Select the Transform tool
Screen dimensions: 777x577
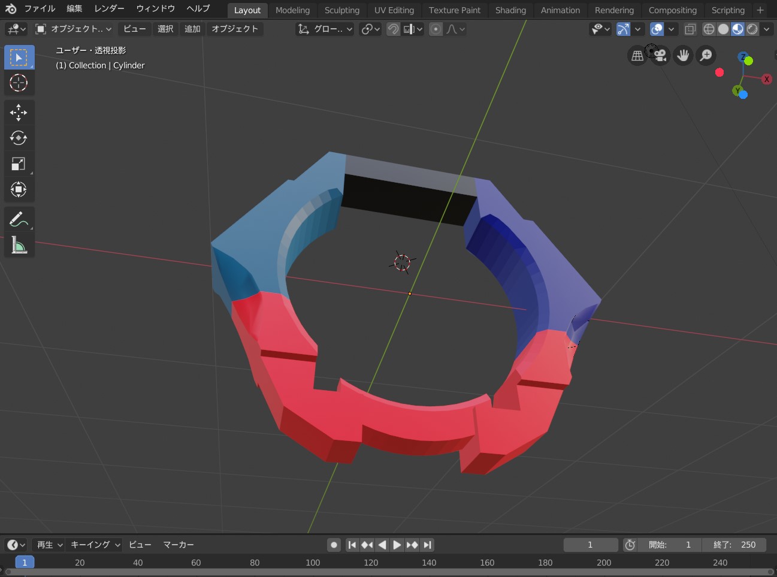(19, 189)
